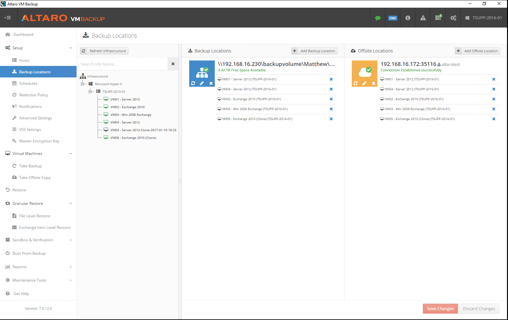Click the warning triangle alerts icon
Screen dimensions: 508x320
tap(423, 18)
